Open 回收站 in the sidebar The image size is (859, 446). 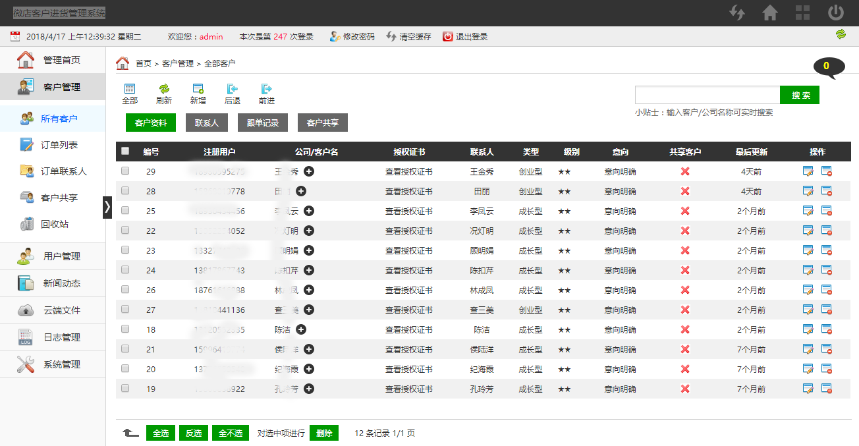tap(53, 224)
